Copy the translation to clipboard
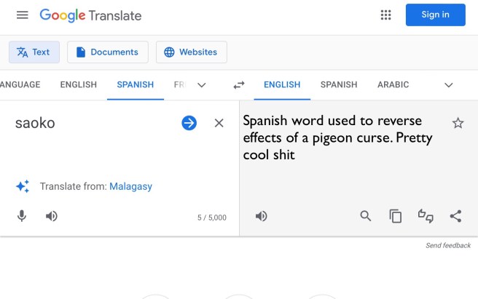 396,216
